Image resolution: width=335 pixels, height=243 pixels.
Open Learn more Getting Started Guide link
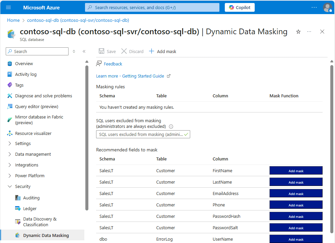[130, 76]
